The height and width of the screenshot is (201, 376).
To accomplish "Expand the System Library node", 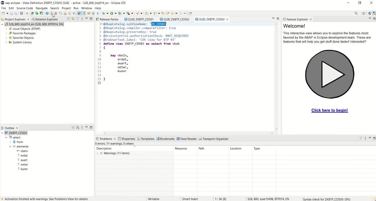I will pos(6,42).
